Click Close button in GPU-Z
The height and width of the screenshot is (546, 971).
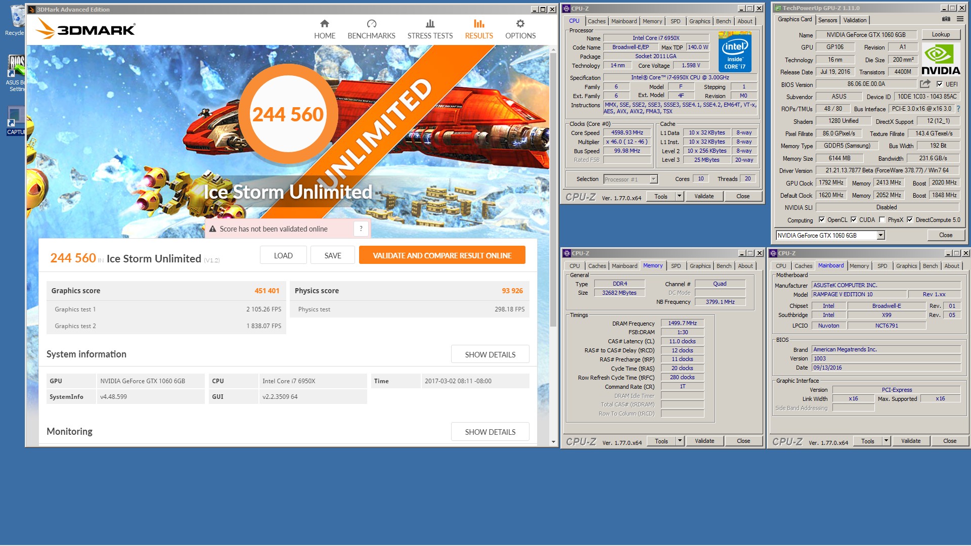point(946,235)
